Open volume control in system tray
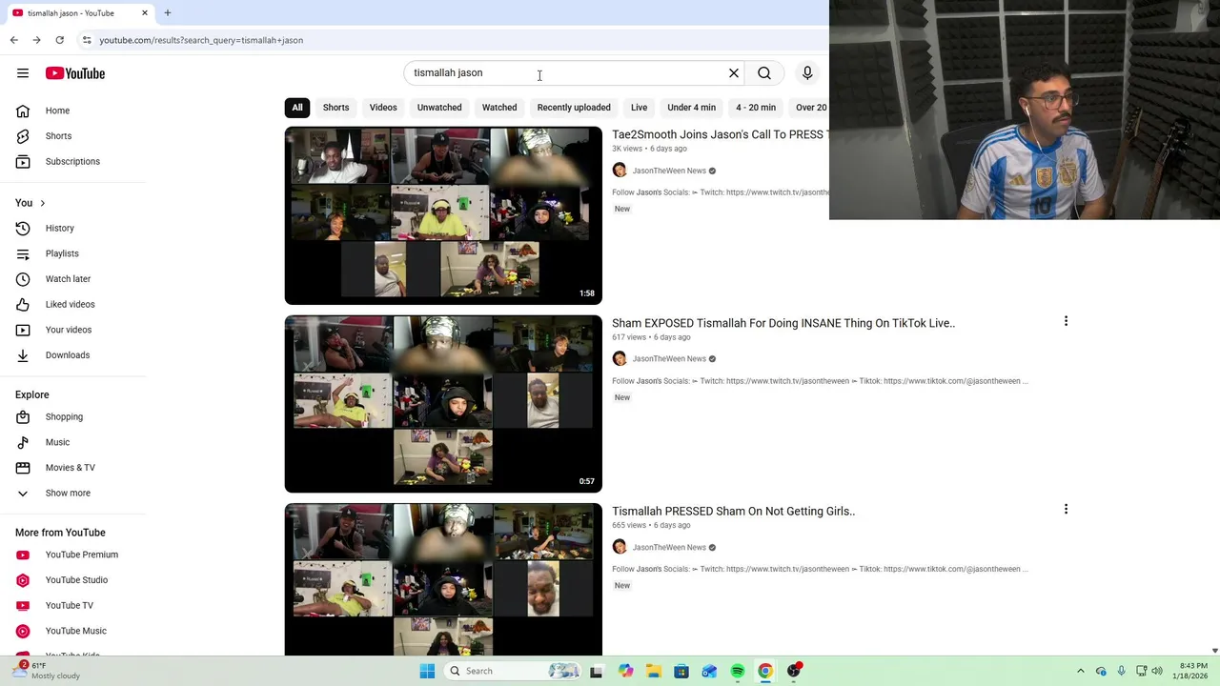Viewport: 1220px width, 686px height. (x=1157, y=671)
